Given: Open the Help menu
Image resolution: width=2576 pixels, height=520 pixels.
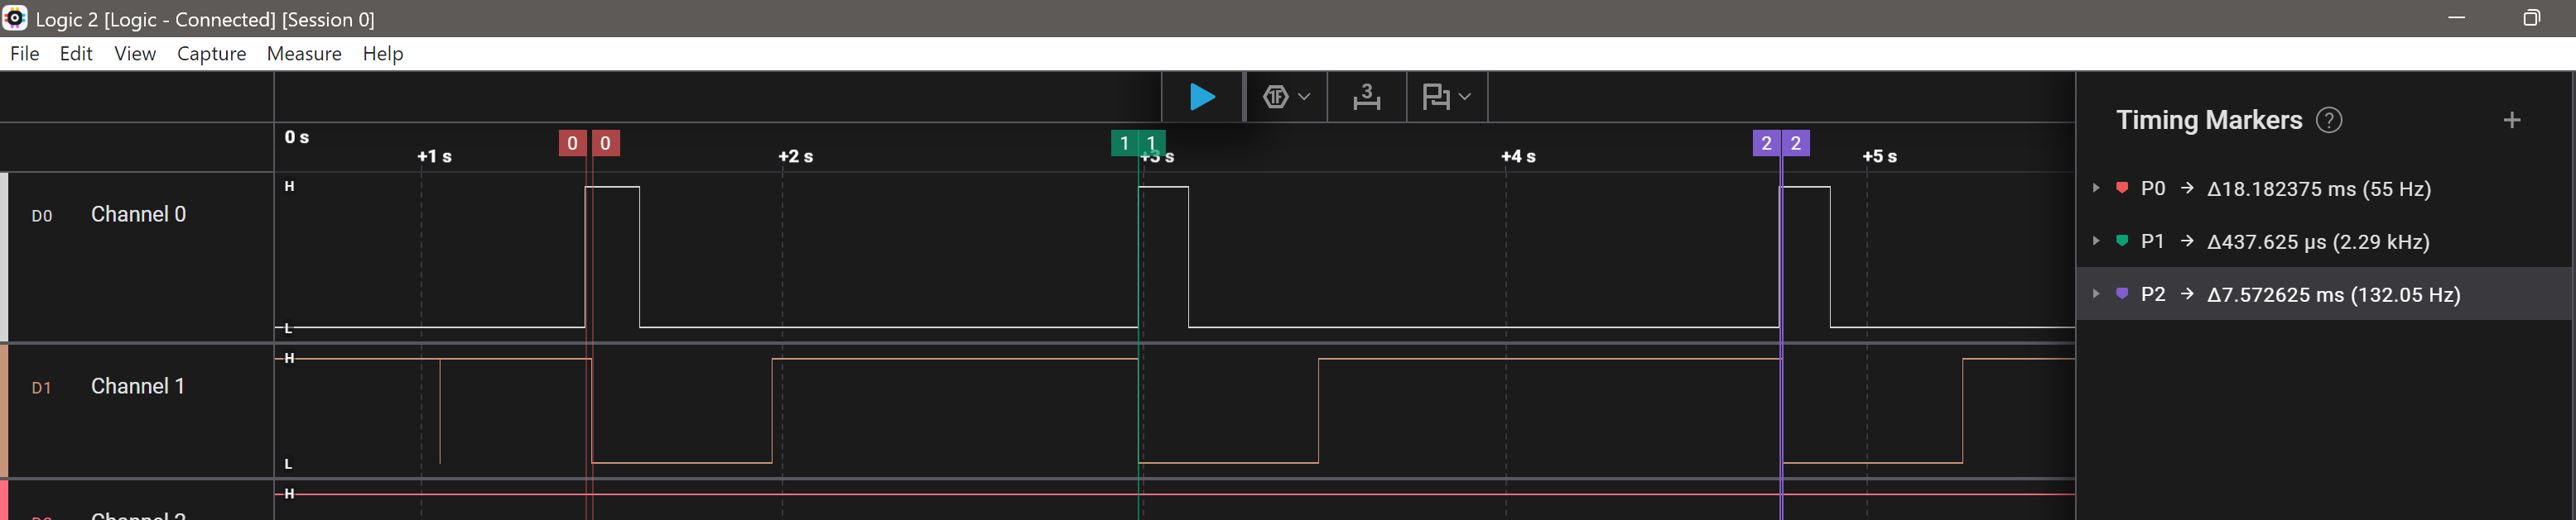Looking at the screenshot, I should tap(382, 54).
